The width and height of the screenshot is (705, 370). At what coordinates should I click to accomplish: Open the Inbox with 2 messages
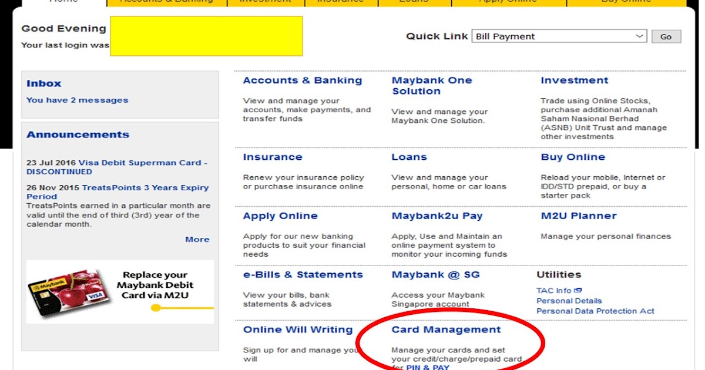(x=77, y=100)
